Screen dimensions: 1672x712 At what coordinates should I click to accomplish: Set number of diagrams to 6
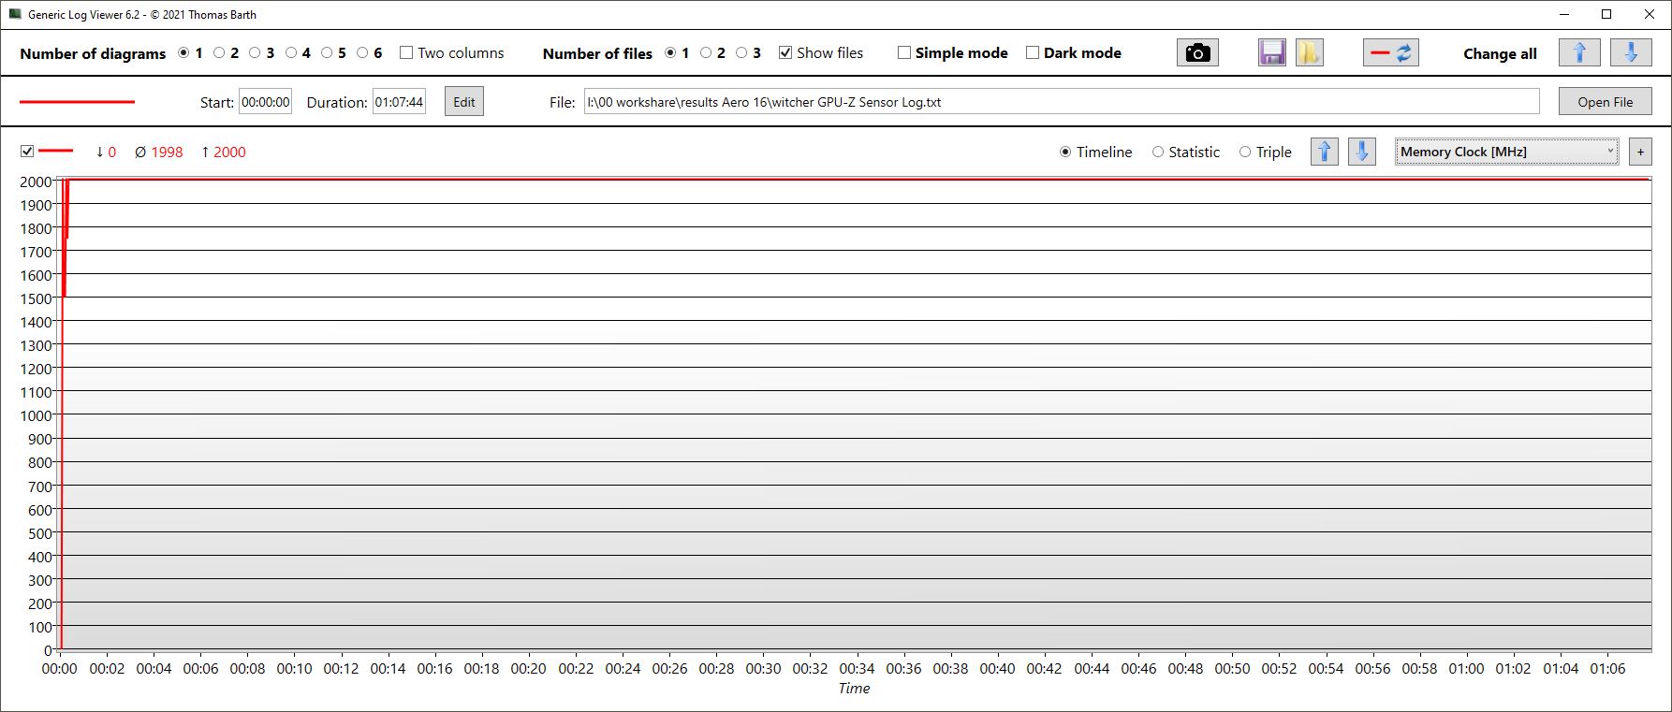[362, 53]
